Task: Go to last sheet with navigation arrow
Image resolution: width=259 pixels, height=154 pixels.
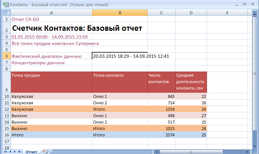Action: (x=20, y=151)
